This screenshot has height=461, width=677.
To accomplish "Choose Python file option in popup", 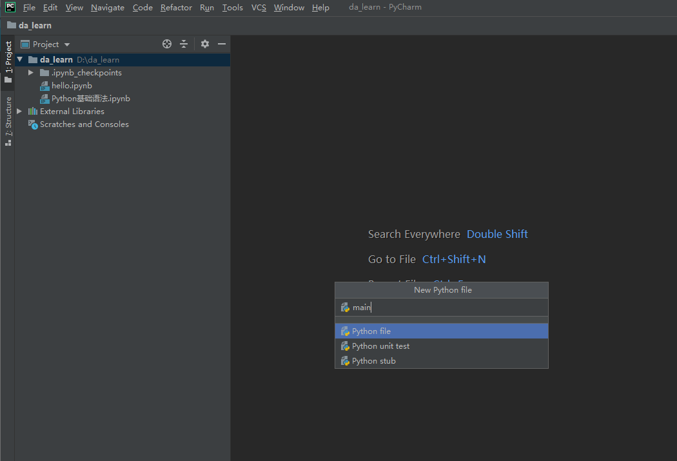I will 441,331.
